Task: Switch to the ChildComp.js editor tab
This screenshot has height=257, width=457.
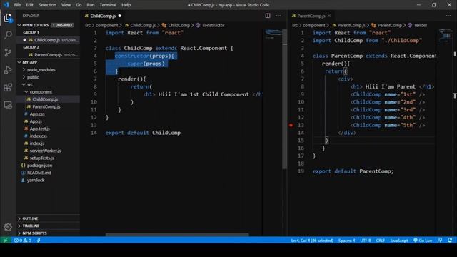Action: pyautogui.click(x=103, y=16)
